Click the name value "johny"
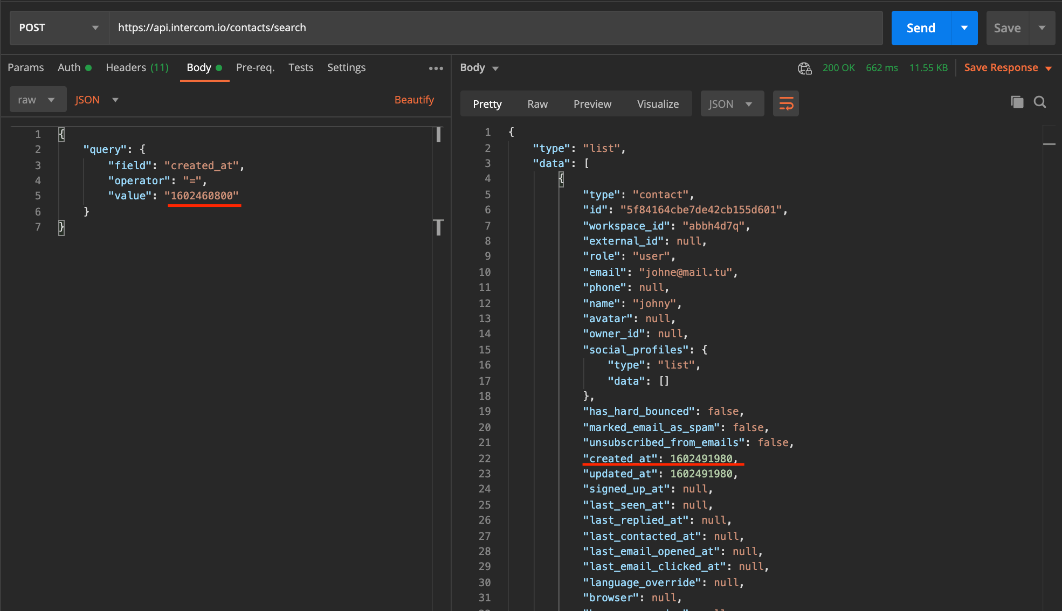Viewport: 1062px width, 611px height. [654, 304]
